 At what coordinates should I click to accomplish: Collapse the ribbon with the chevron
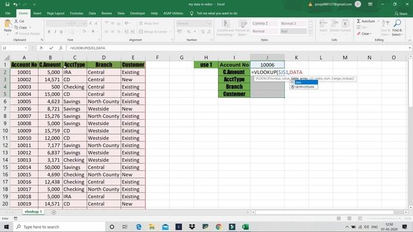click(410, 40)
